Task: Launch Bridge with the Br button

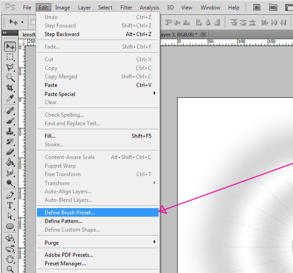Action: tap(257, 7)
